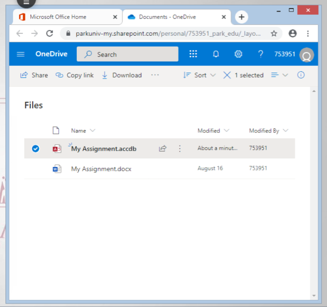Screen dimensions: 327x307
Task: Open the settings gear icon
Action: click(x=238, y=54)
